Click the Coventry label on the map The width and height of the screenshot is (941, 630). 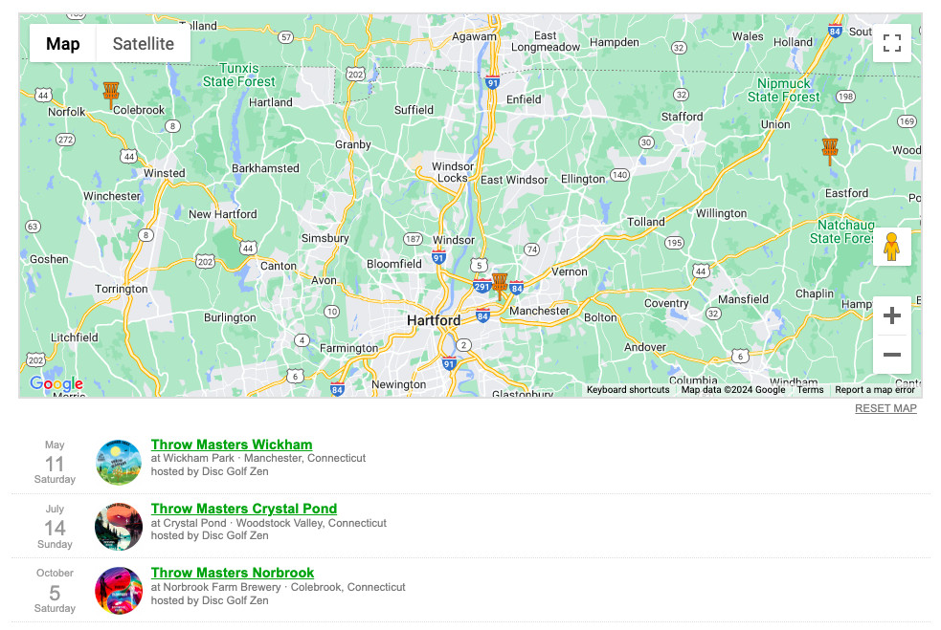point(666,303)
